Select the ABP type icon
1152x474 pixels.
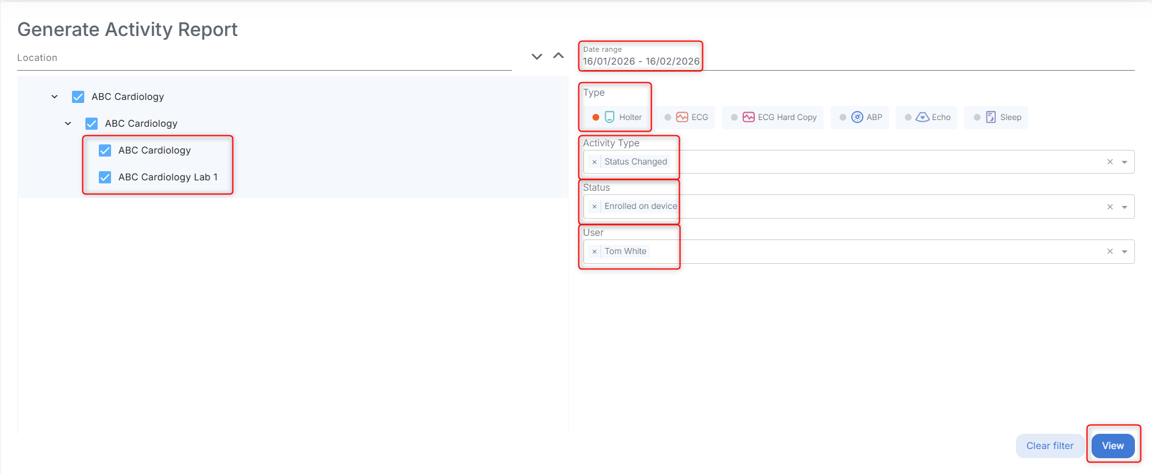(857, 117)
